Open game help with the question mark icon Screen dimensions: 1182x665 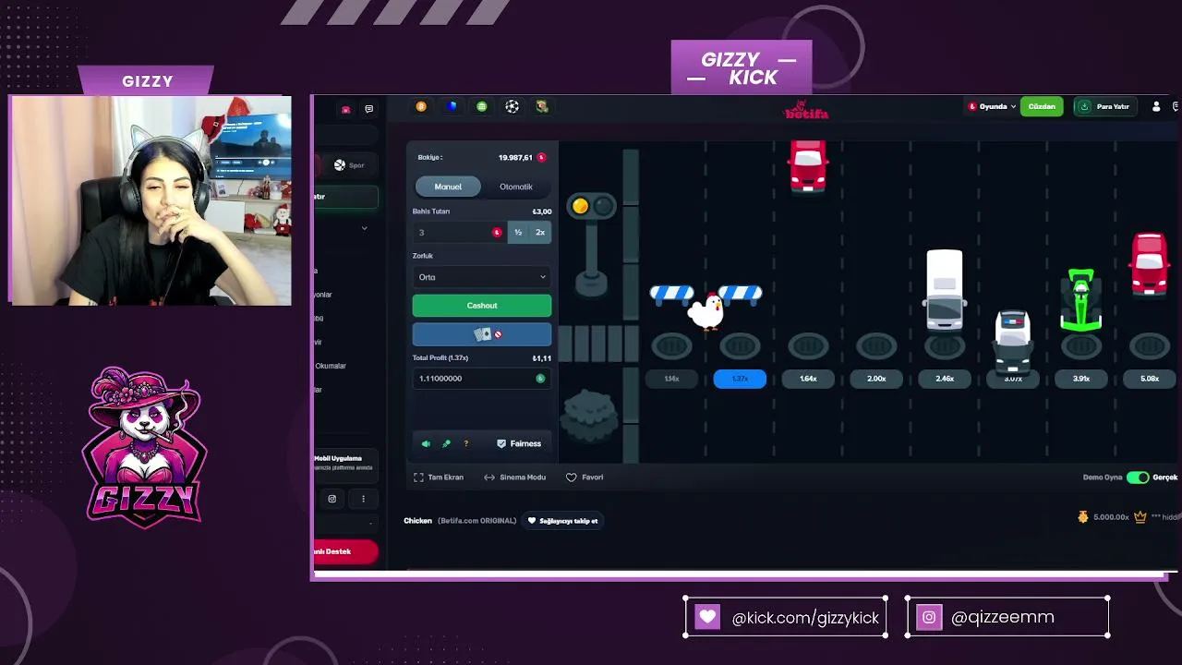point(466,444)
